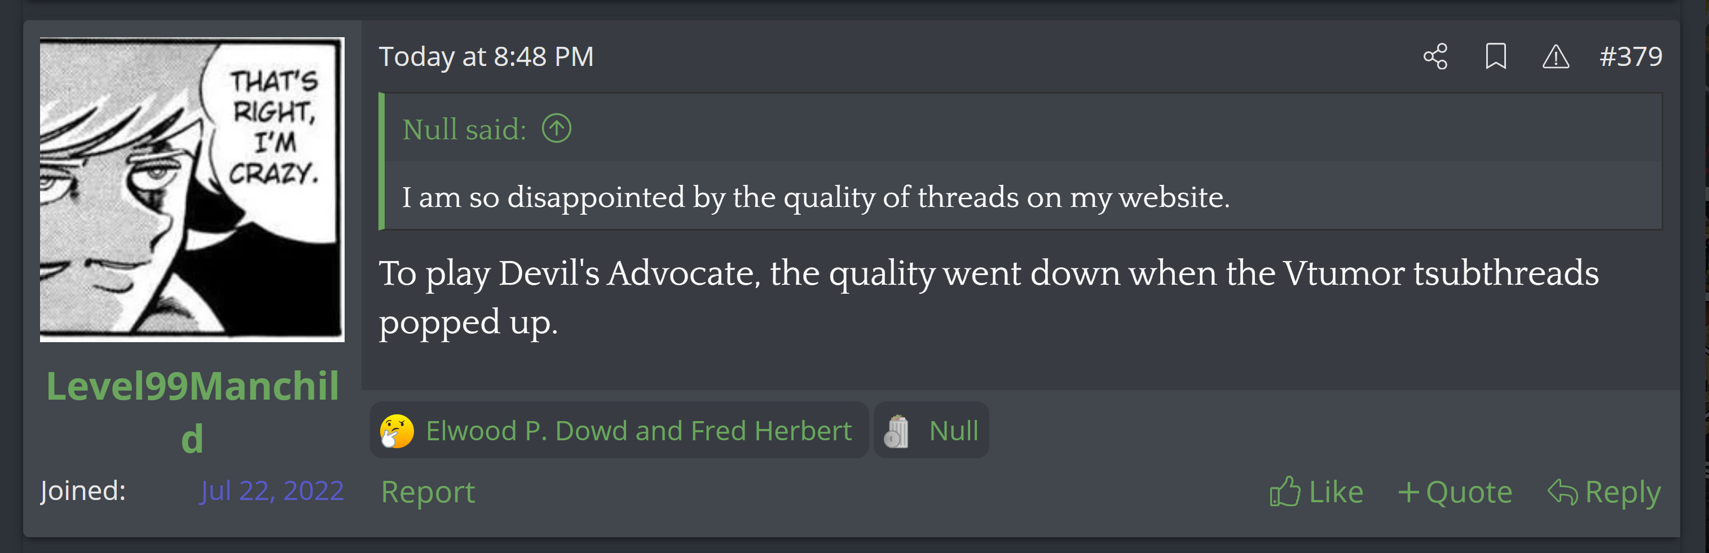The image size is (1709, 553).
Task: Click the warning triangle report icon
Action: [x=1555, y=57]
